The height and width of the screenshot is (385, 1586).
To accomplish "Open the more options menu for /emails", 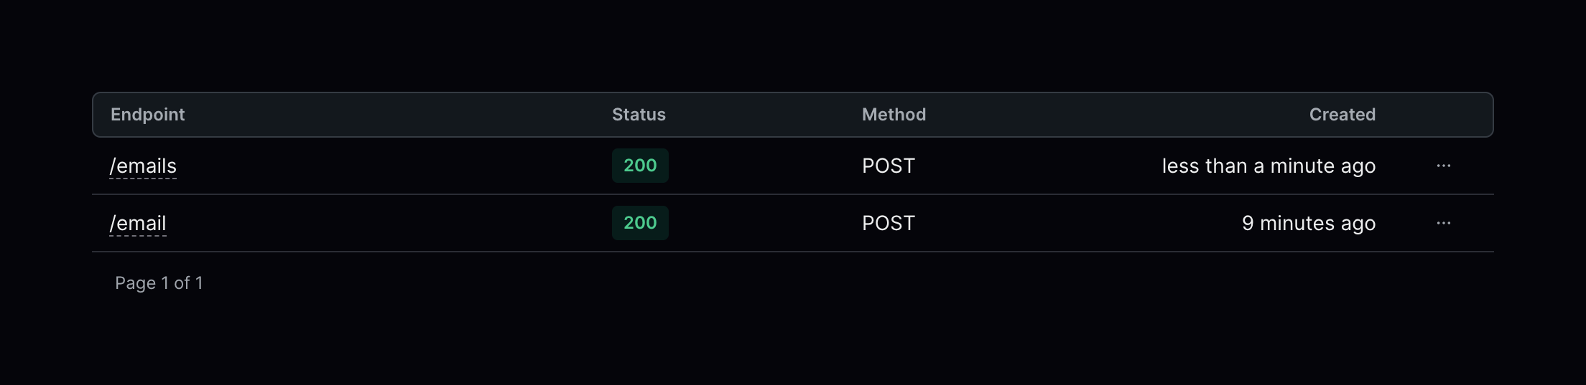I will [x=1443, y=166].
